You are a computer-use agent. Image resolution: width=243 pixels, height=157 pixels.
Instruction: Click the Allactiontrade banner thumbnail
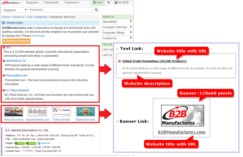[37, 112]
